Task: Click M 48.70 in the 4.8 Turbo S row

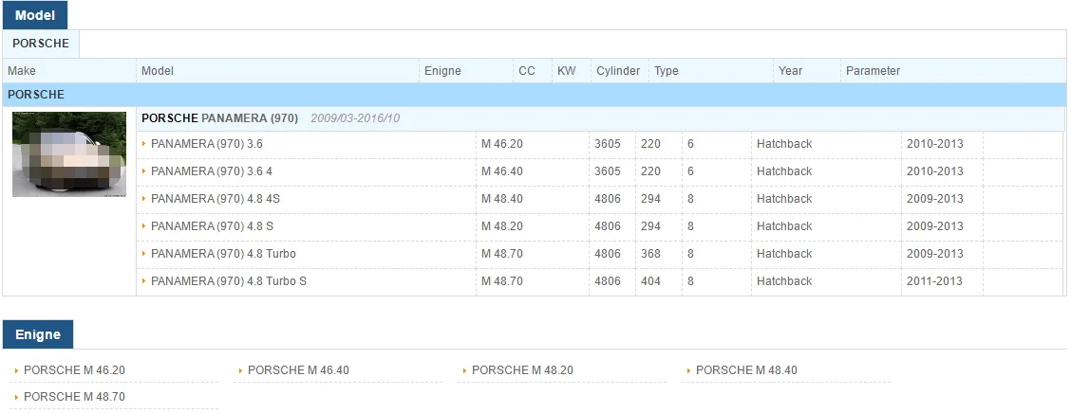Action: point(502,280)
